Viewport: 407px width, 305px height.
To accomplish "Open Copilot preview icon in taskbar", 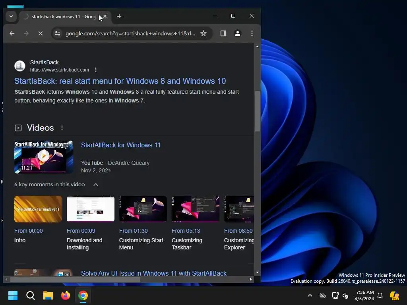I will click(395, 295).
